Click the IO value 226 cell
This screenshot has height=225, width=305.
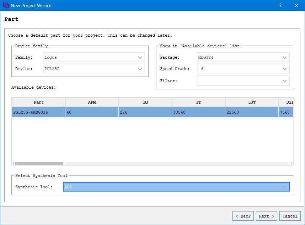(145, 112)
